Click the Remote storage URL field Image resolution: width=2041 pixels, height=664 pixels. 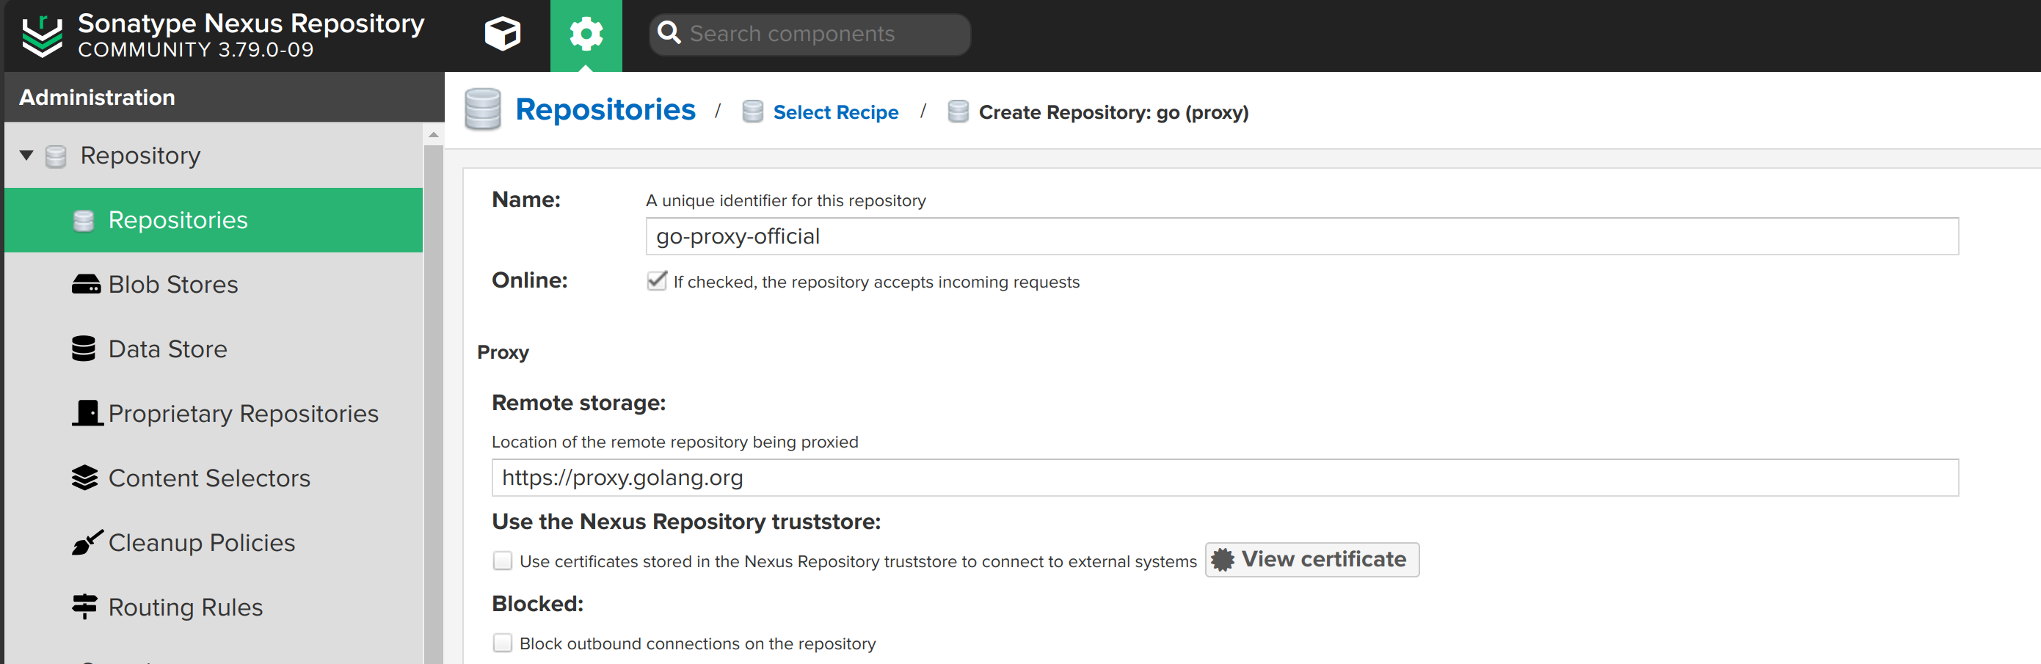click(1225, 478)
